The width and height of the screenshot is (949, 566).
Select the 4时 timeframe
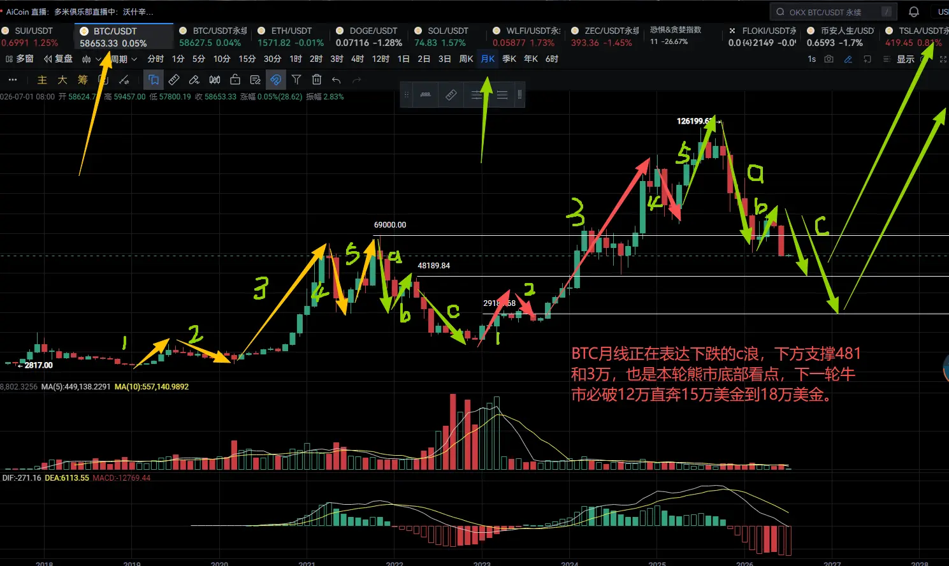tap(358, 59)
